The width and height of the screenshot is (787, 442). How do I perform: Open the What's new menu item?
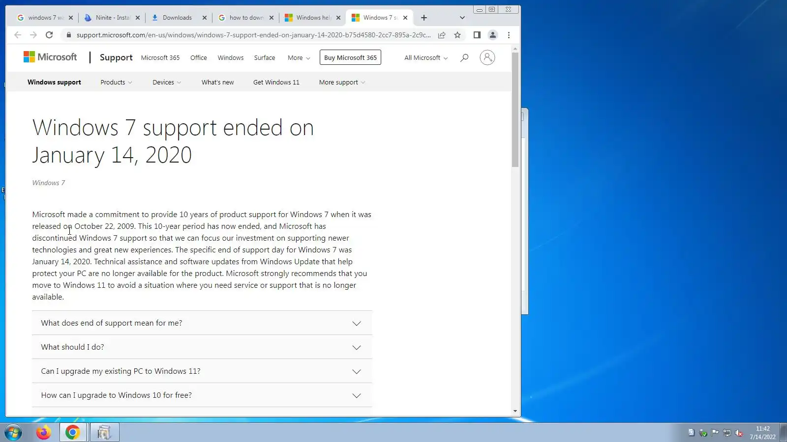pyautogui.click(x=217, y=82)
